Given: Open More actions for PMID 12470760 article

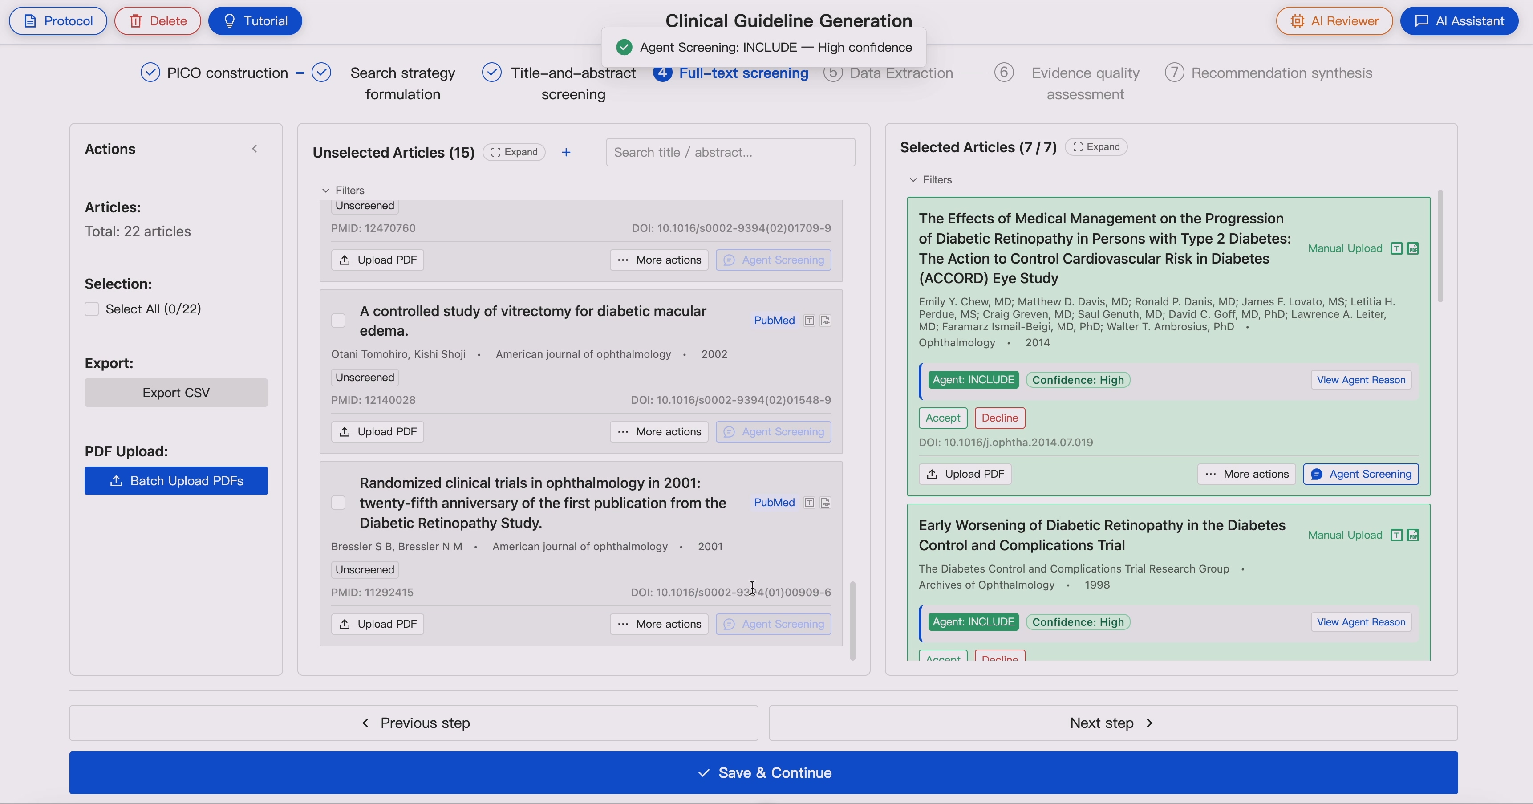Looking at the screenshot, I should (659, 260).
